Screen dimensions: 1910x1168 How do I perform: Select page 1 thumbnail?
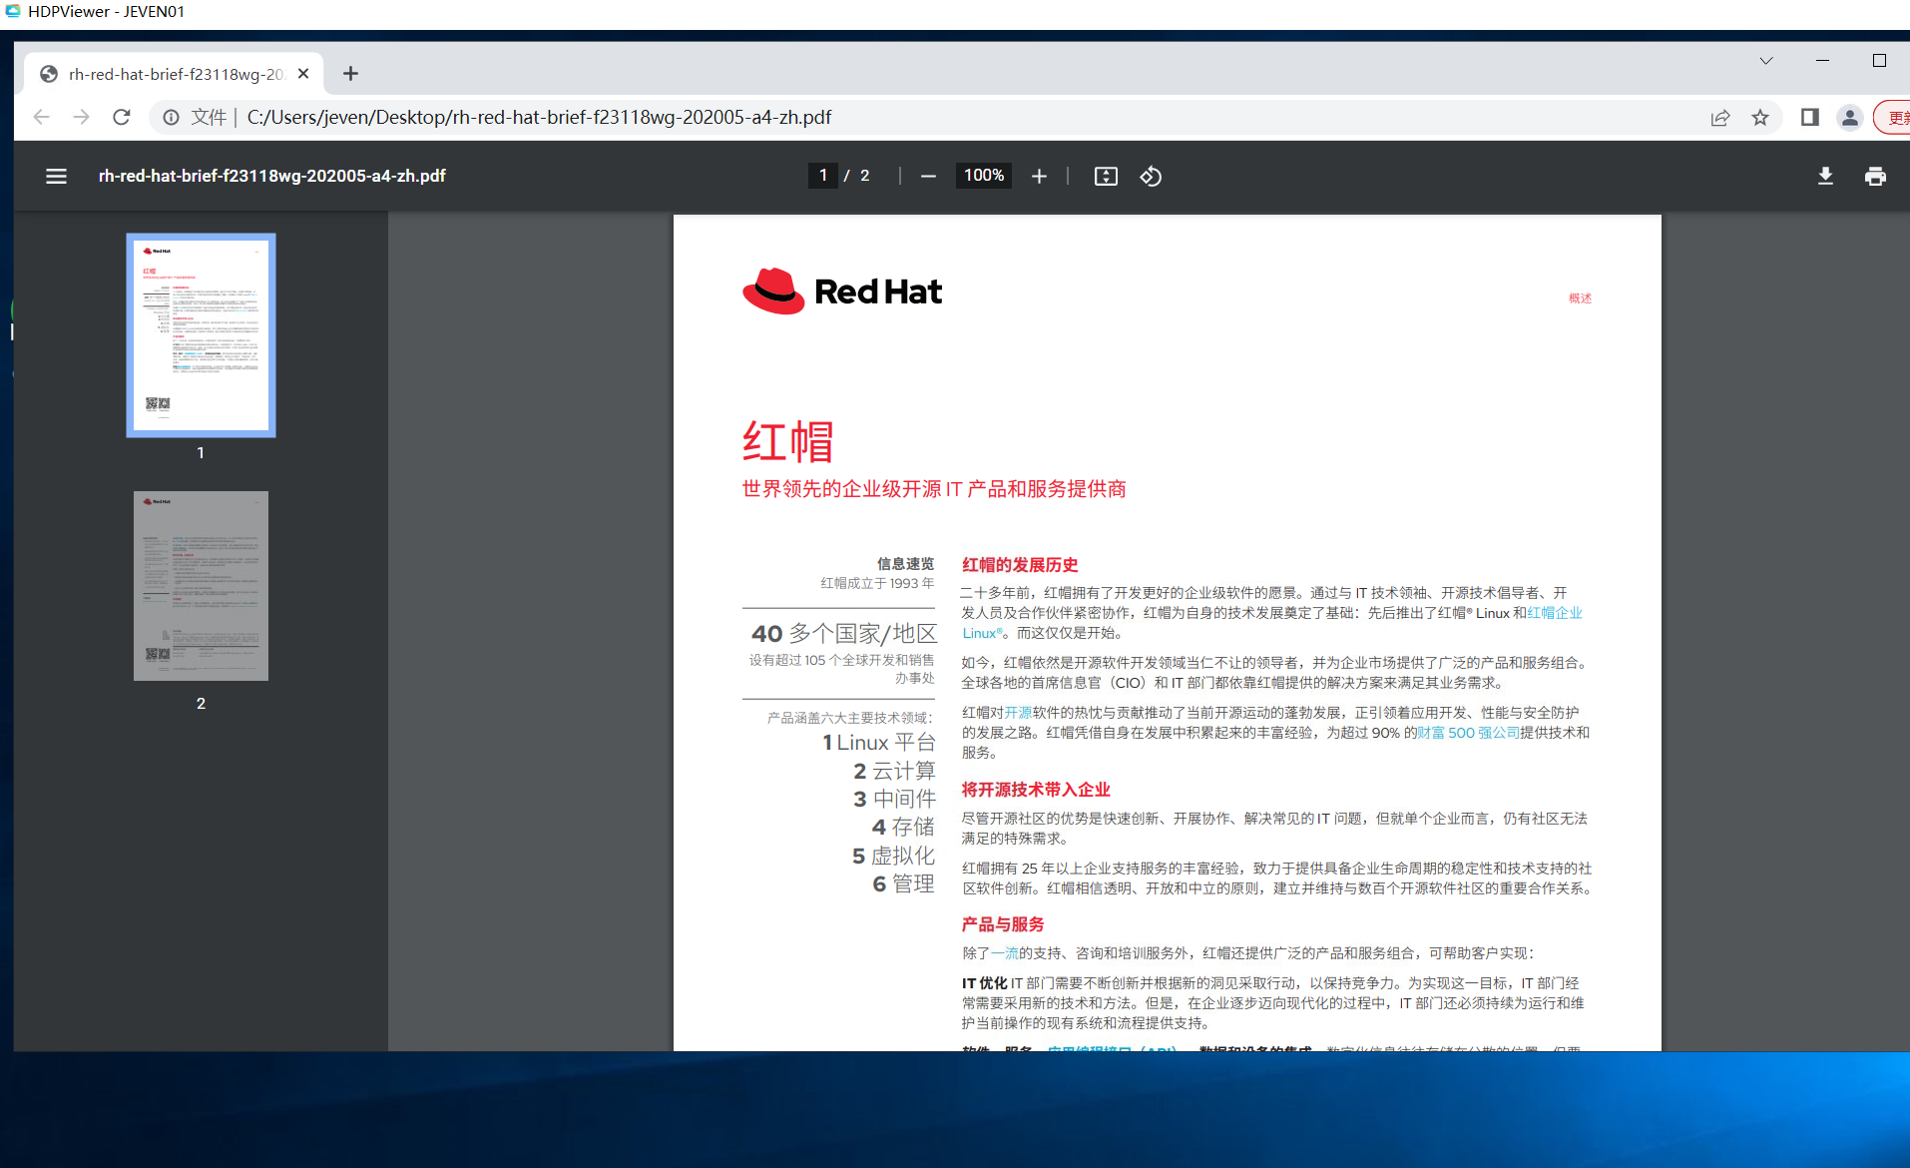pos(201,335)
